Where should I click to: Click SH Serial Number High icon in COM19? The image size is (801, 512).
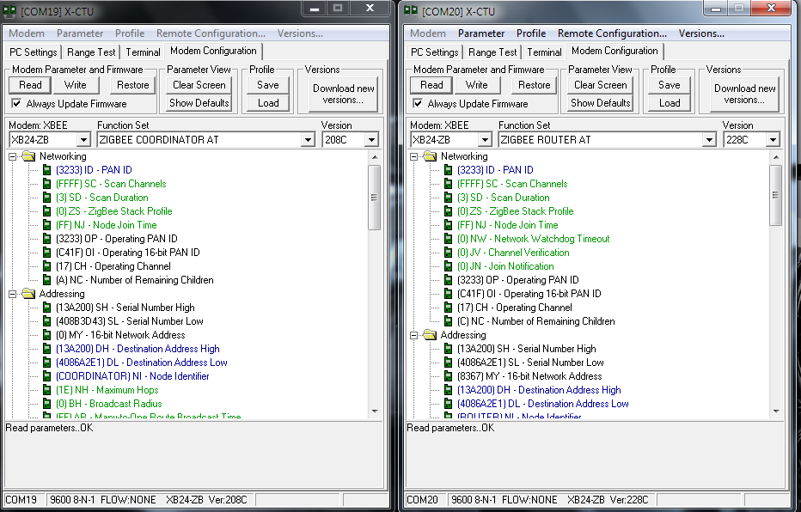pos(46,308)
